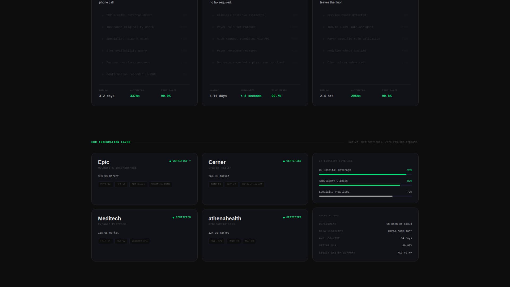Click the SMART on FHIR tag

point(160,184)
